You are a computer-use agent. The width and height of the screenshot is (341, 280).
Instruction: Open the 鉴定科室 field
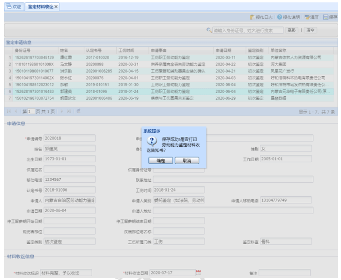click(x=286, y=242)
